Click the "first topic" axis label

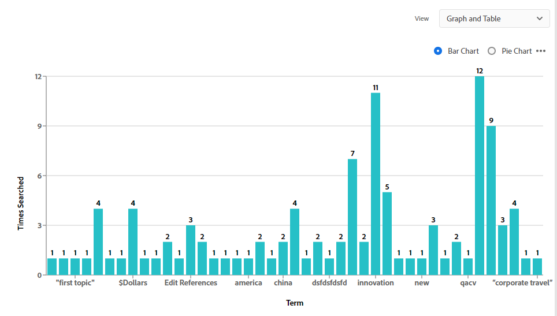click(x=75, y=283)
